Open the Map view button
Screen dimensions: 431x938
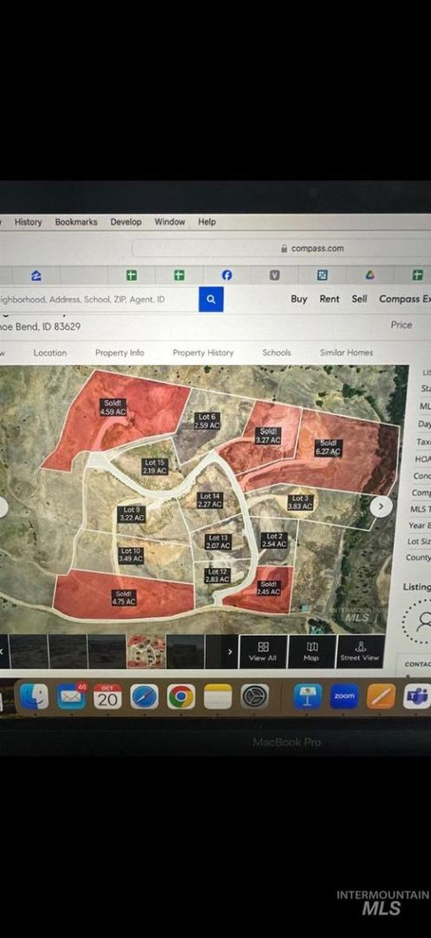[311, 651]
